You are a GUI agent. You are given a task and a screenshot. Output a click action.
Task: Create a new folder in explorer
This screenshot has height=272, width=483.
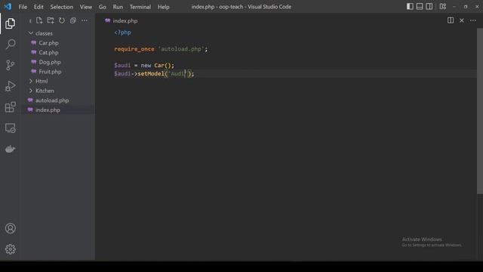(x=51, y=20)
